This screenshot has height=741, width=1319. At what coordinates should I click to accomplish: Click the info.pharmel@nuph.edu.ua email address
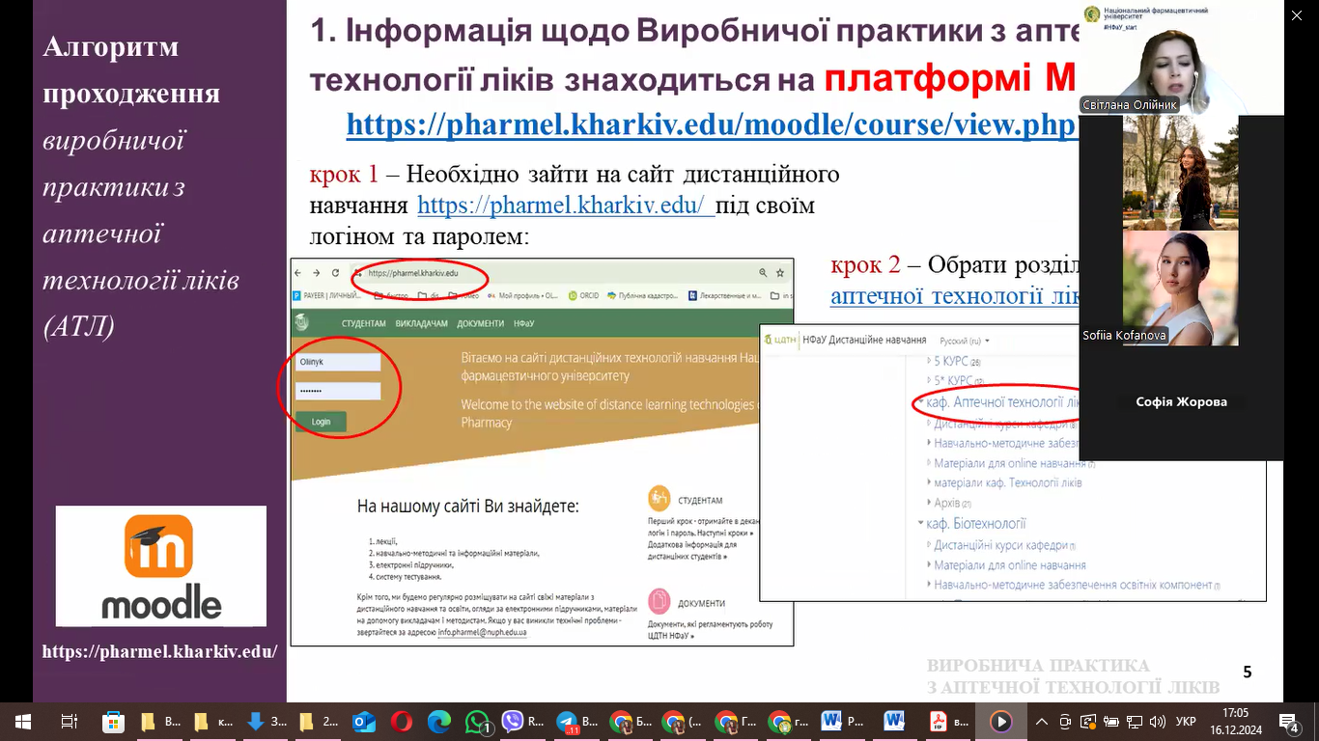pyautogui.click(x=482, y=633)
